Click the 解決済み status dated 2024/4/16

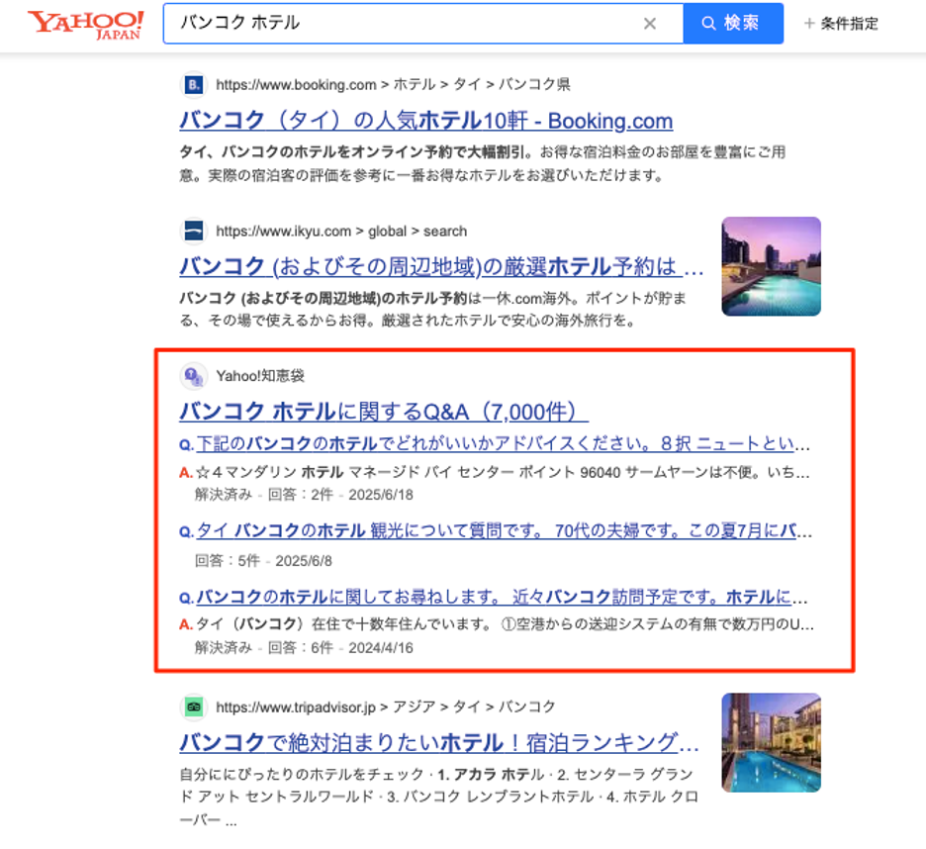tap(304, 647)
